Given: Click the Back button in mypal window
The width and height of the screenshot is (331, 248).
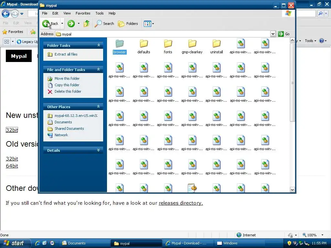Looking at the screenshot, I should [50, 24].
